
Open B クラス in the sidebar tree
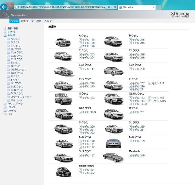[x=15, y=42]
